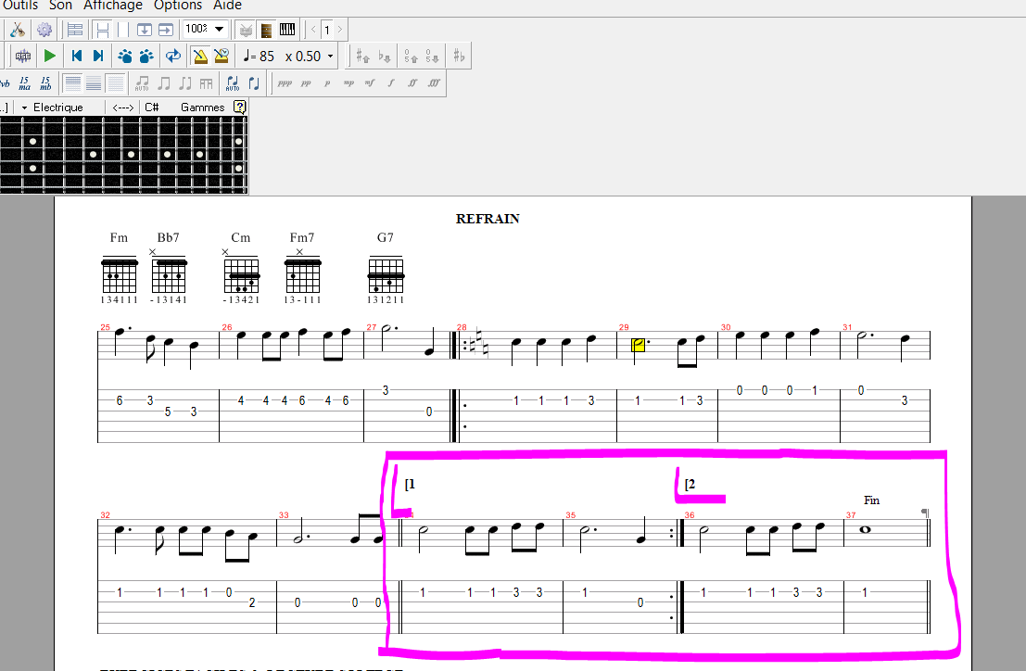Click the first blue paw-prints icon
1026x671 pixels.
pyautogui.click(x=125, y=57)
